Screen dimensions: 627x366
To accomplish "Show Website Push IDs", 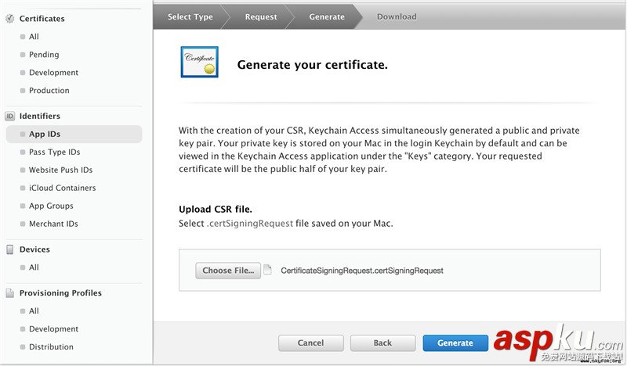I will [60, 170].
